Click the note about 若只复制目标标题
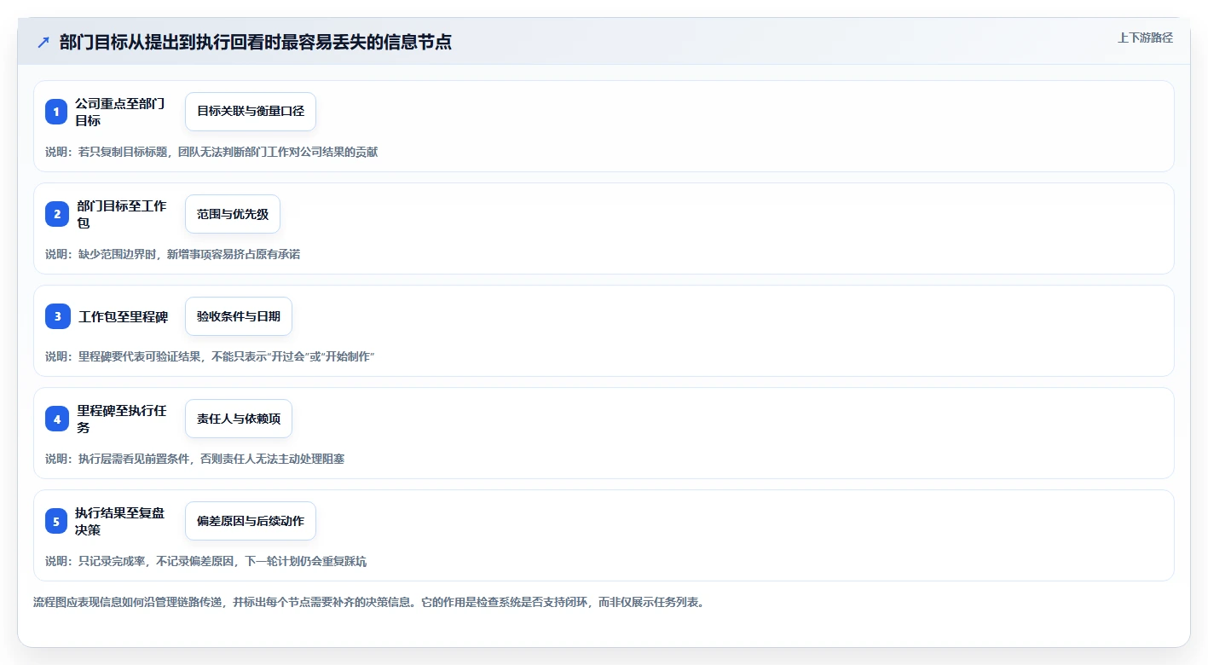Image resolution: width=1208 pixels, height=665 pixels. click(211, 152)
